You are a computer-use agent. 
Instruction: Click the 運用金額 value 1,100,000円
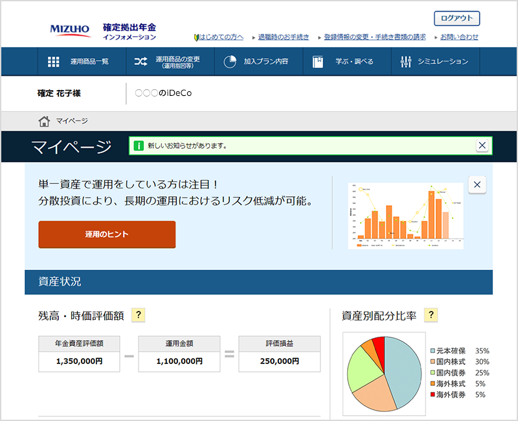click(x=179, y=361)
